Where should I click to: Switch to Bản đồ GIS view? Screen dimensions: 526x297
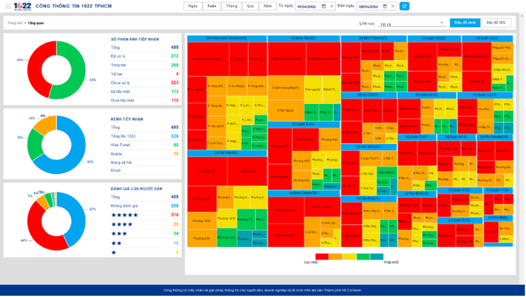498,23
